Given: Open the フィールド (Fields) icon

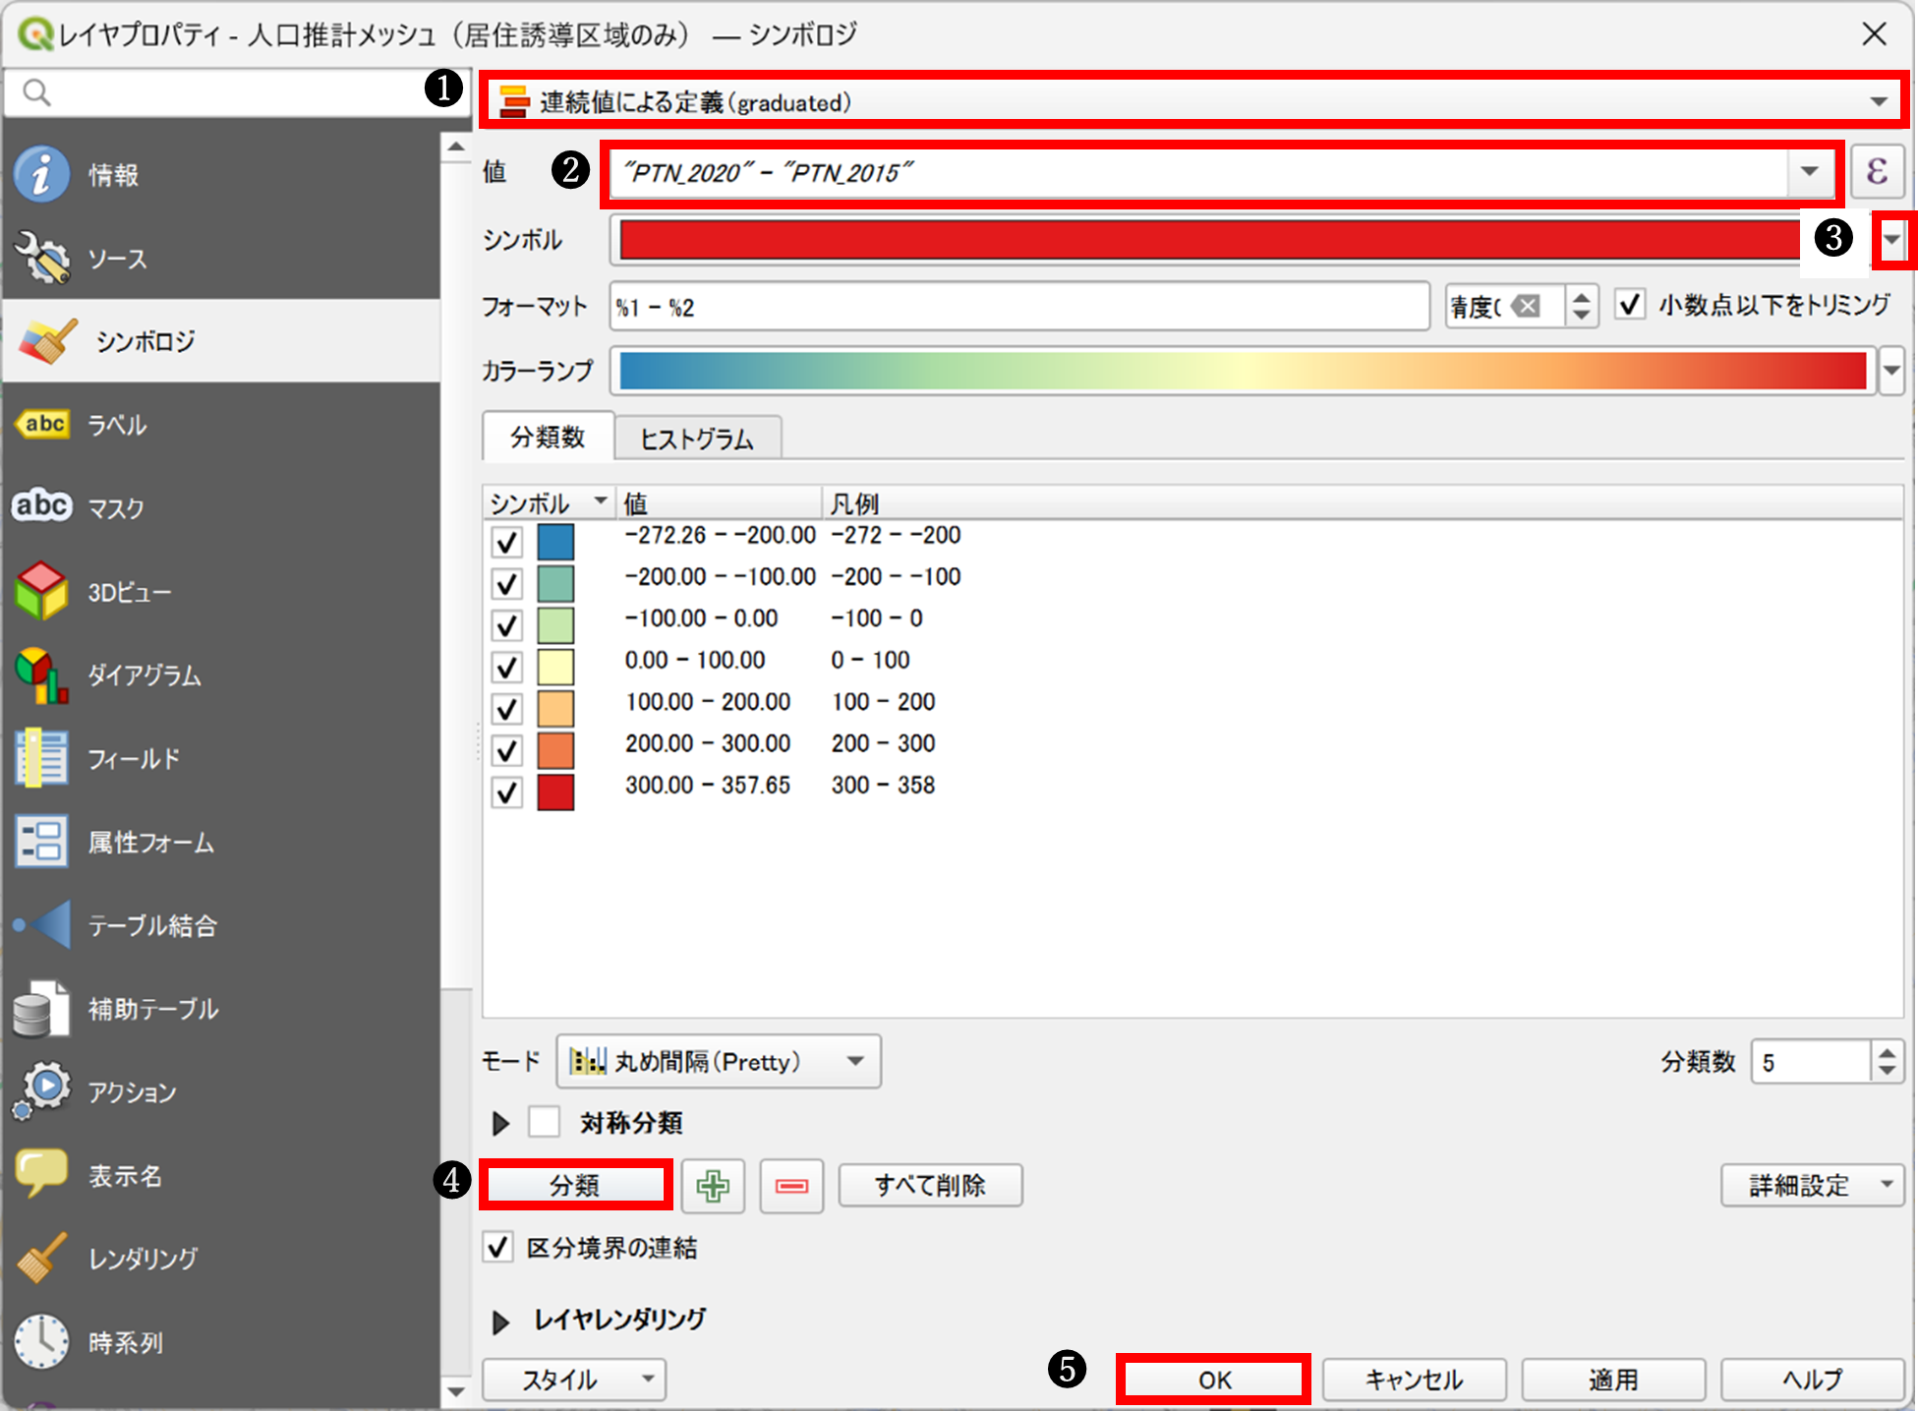Looking at the screenshot, I should [41, 758].
